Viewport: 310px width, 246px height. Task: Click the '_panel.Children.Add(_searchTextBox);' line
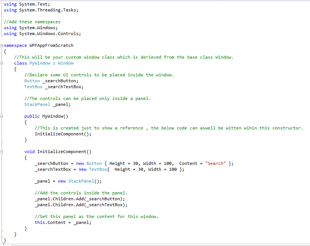coord(81,205)
